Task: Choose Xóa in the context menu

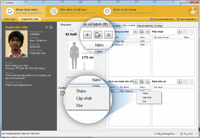Action: [x=149, y=101]
